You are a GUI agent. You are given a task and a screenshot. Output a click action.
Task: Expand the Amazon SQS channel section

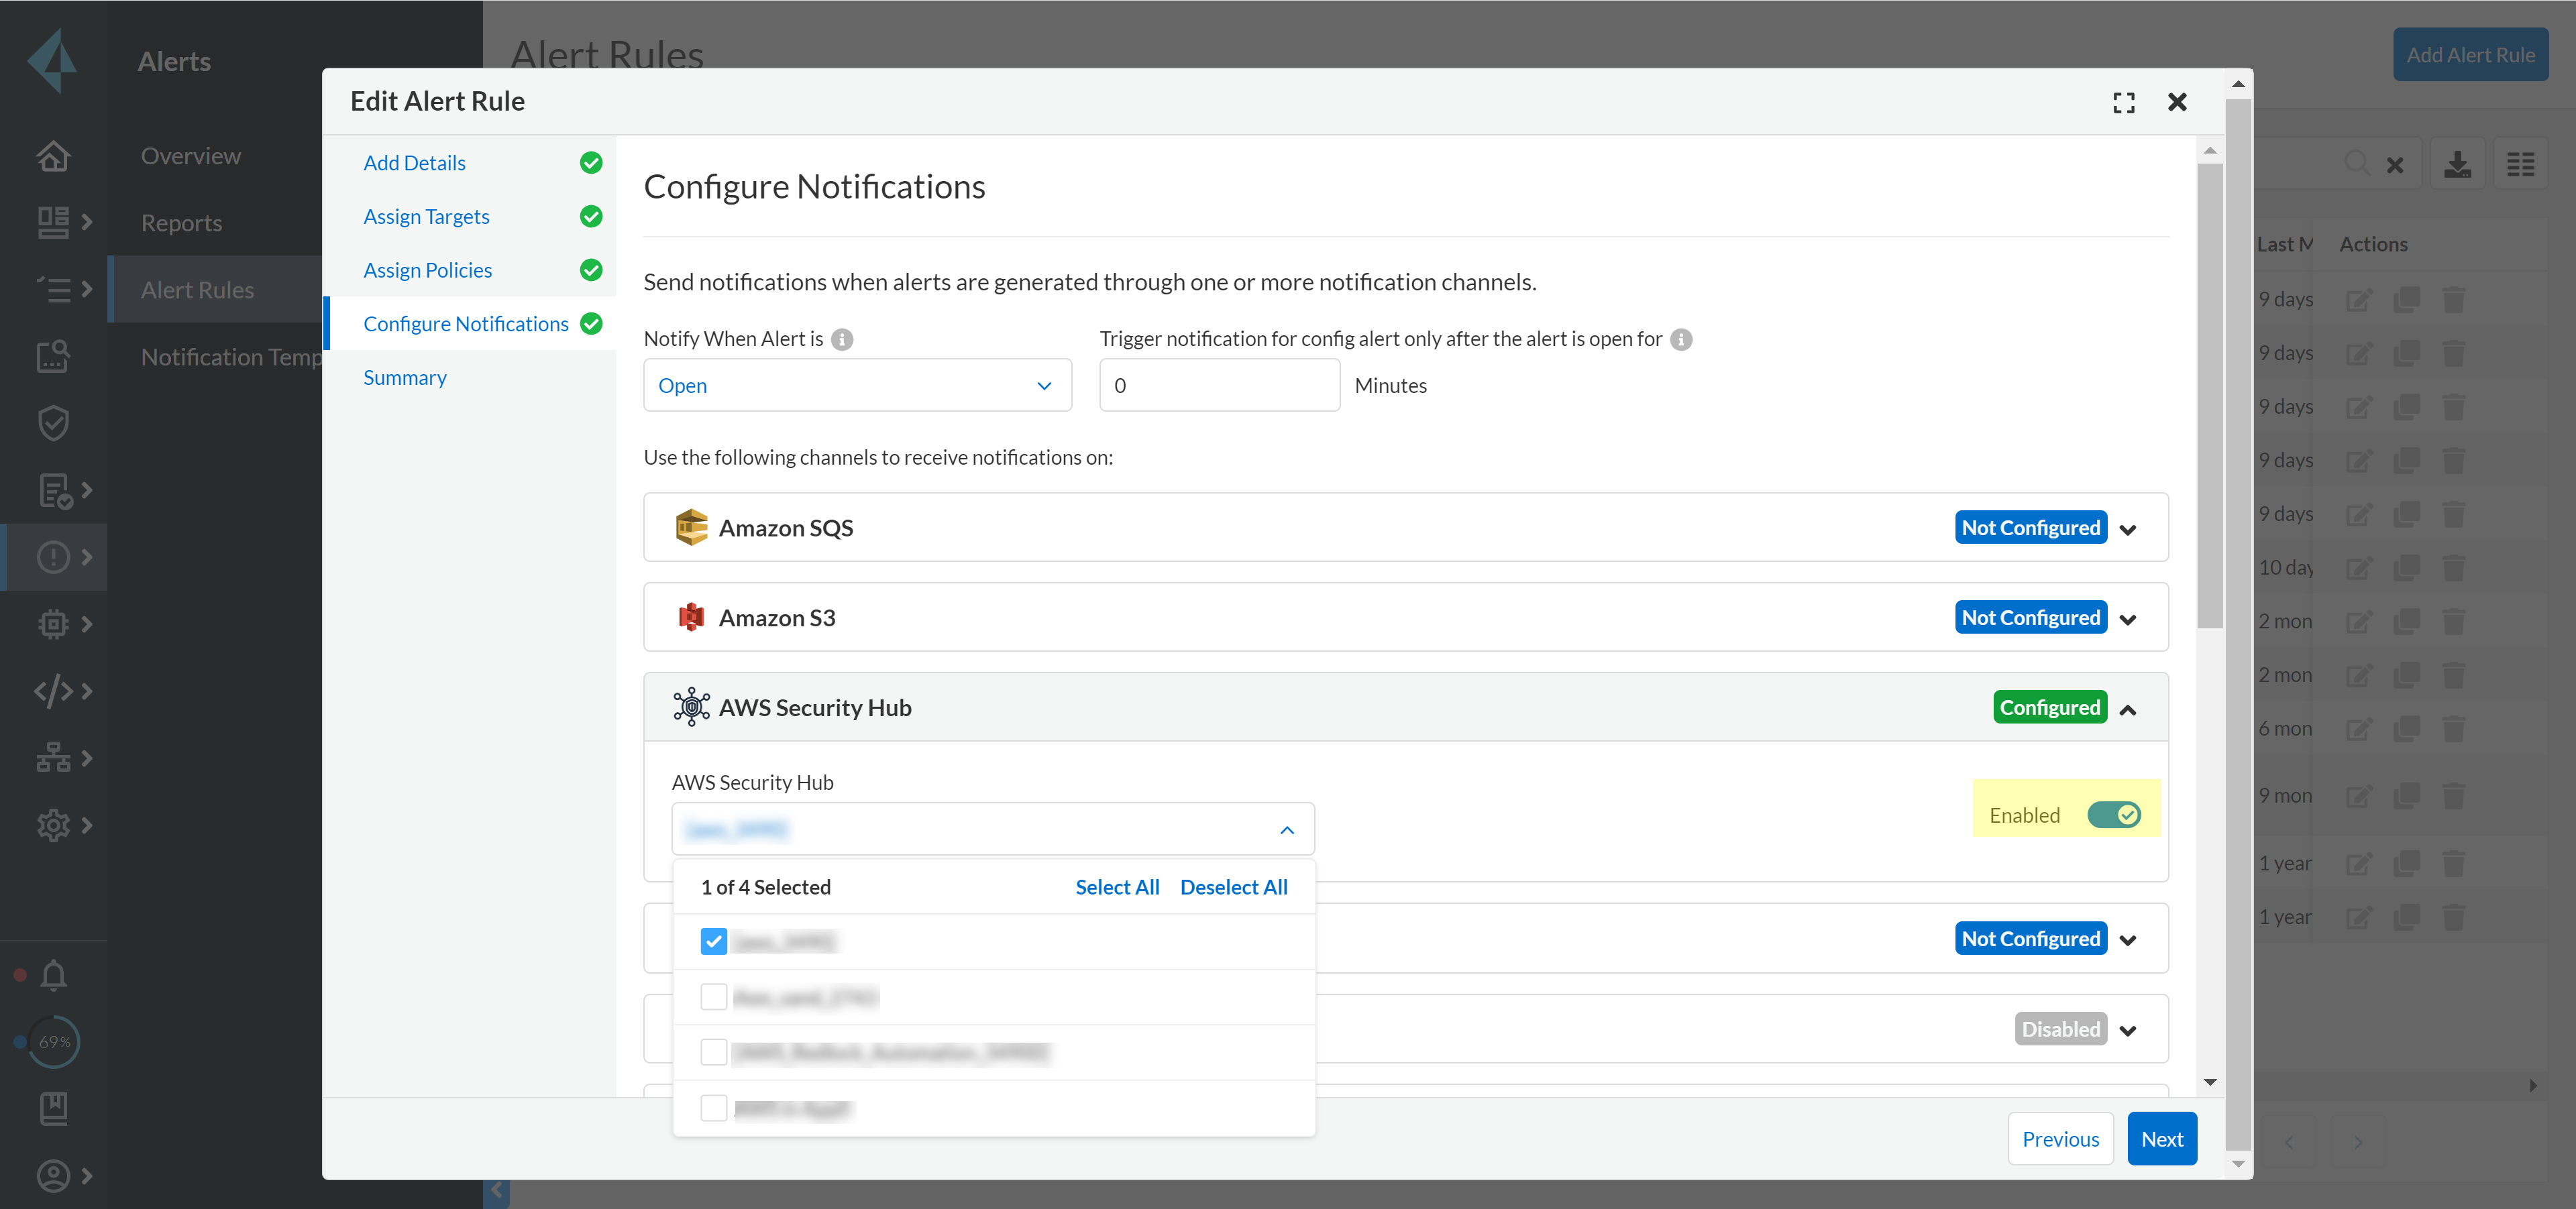[x=2128, y=530]
